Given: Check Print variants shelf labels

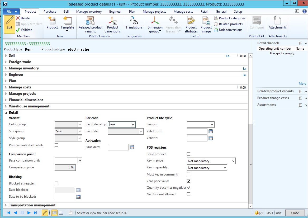Looking at the screenshot, I should (56, 145).
